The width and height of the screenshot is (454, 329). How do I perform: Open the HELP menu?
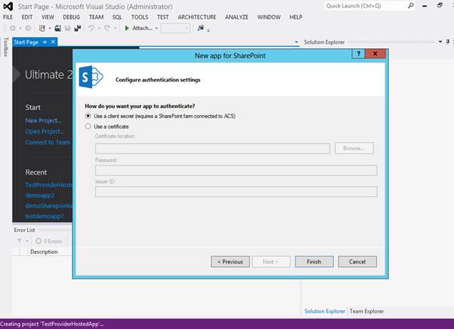[296, 17]
